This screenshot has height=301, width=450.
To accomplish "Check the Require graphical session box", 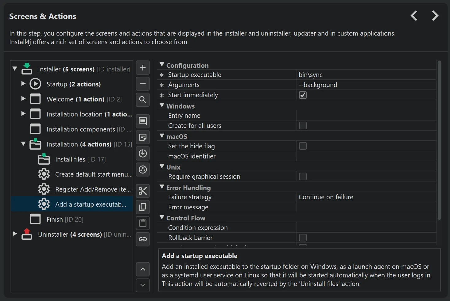I will pos(303,177).
